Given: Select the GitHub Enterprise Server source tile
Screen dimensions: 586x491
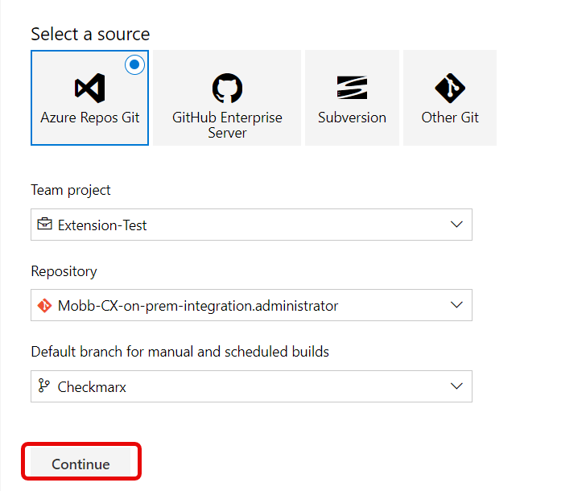Looking at the screenshot, I should click(227, 97).
